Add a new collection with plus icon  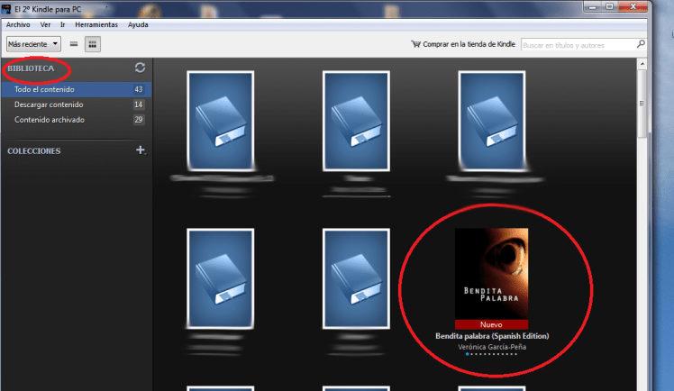click(x=140, y=150)
